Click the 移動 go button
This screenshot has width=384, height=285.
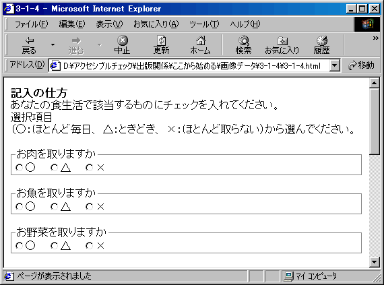tap(361, 65)
